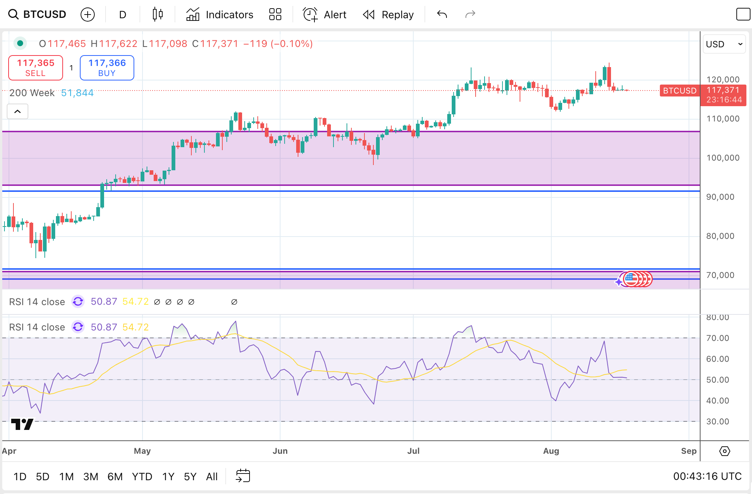Toggle fullscreen mode square icon
This screenshot has height=494, width=752.
(743, 15)
